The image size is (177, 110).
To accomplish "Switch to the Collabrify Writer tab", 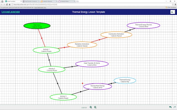I will click(67, 1).
